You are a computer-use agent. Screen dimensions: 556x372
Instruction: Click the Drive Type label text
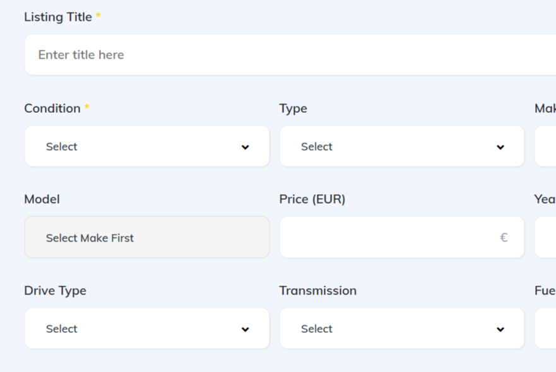coord(55,291)
